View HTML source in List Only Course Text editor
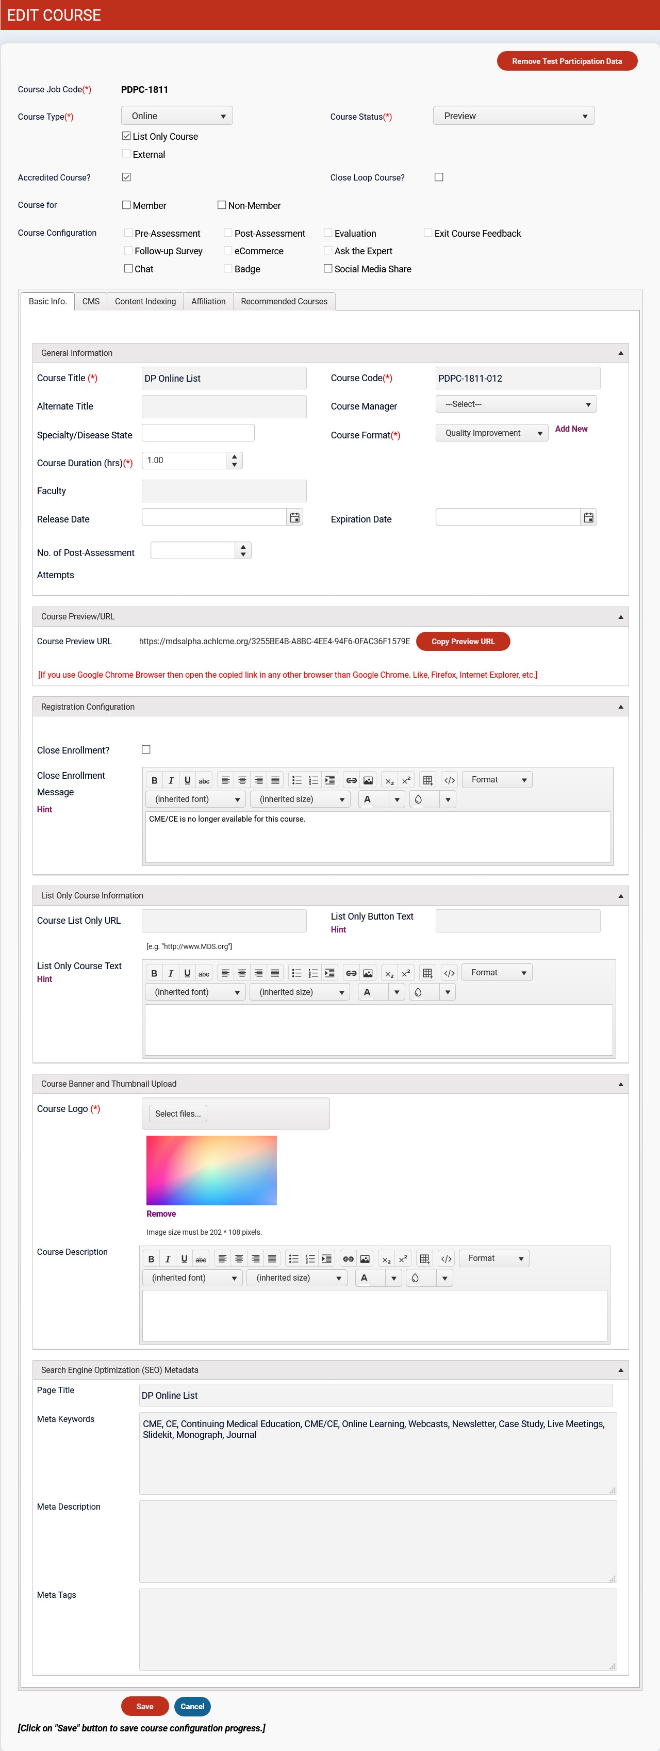This screenshot has height=1751, width=660. pyautogui.click(x=449, y=973)
